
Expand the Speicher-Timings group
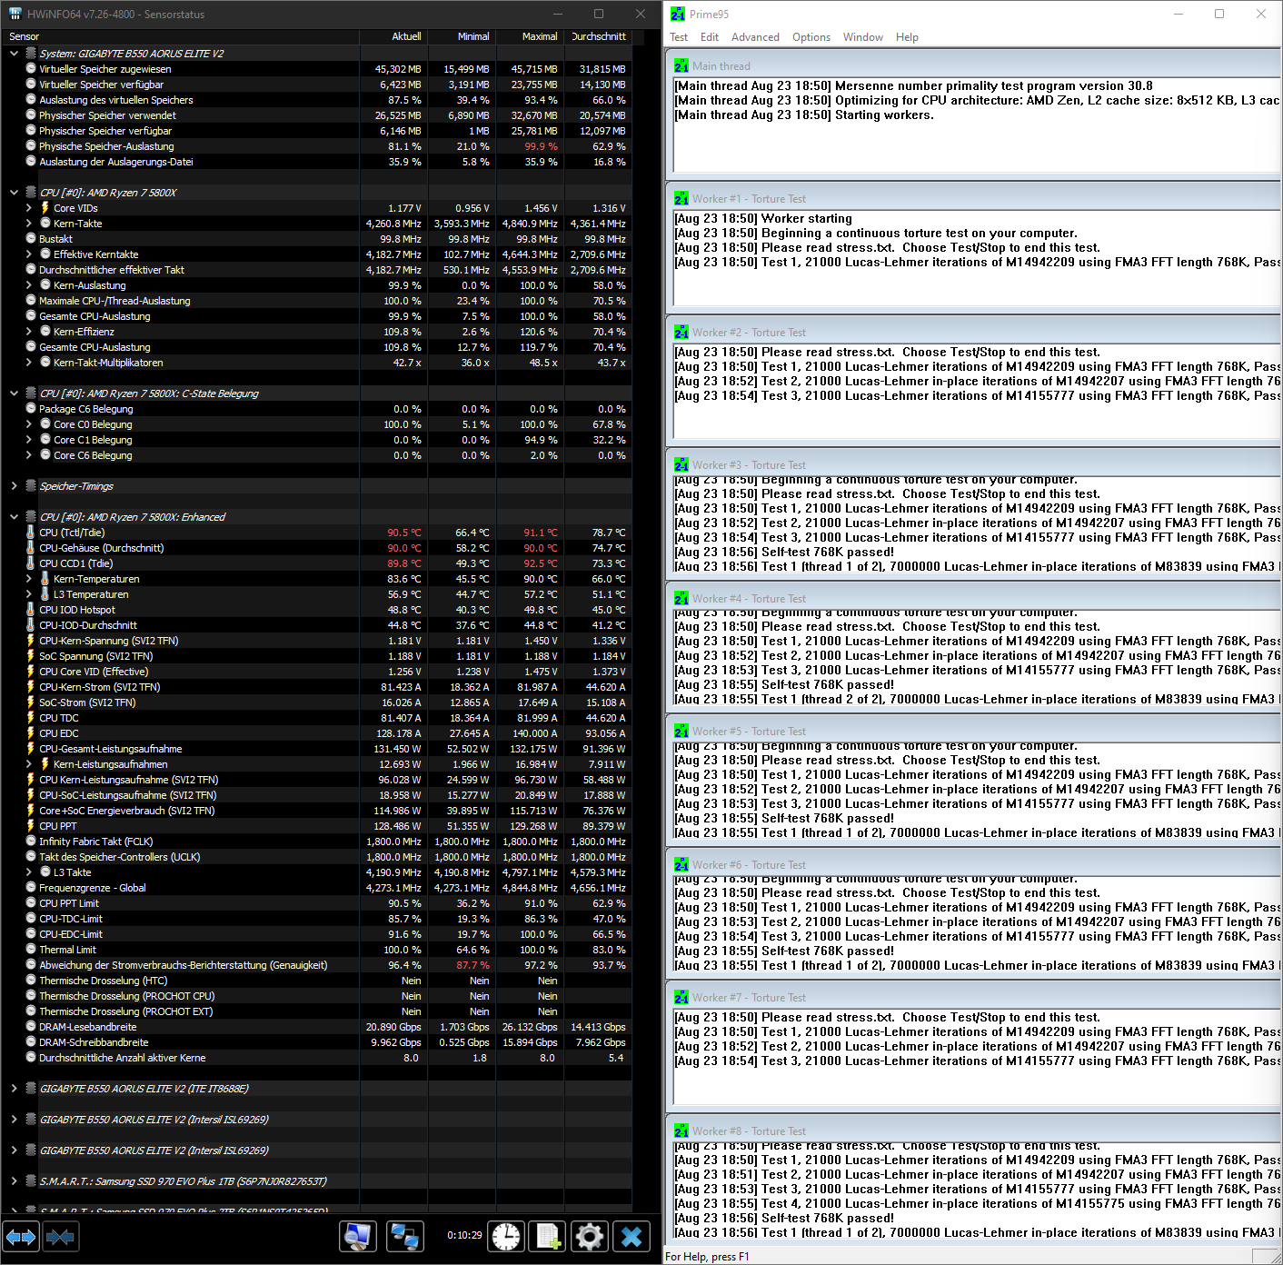(x=14, y=486)
